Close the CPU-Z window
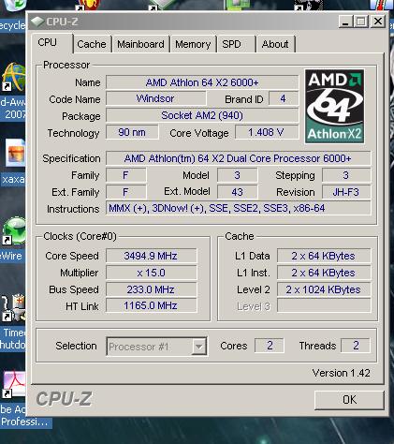The image size is (394, 444). click(x=378, y=22)
